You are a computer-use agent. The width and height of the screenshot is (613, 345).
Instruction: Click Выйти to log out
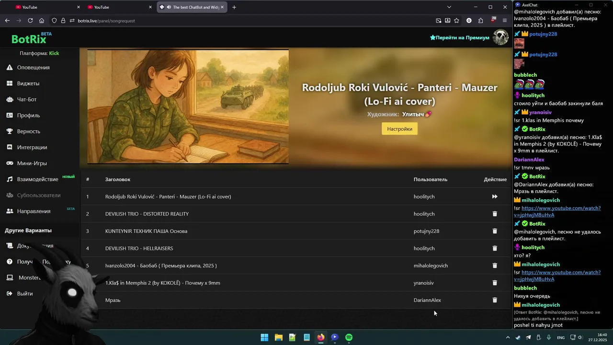(25, 293)
